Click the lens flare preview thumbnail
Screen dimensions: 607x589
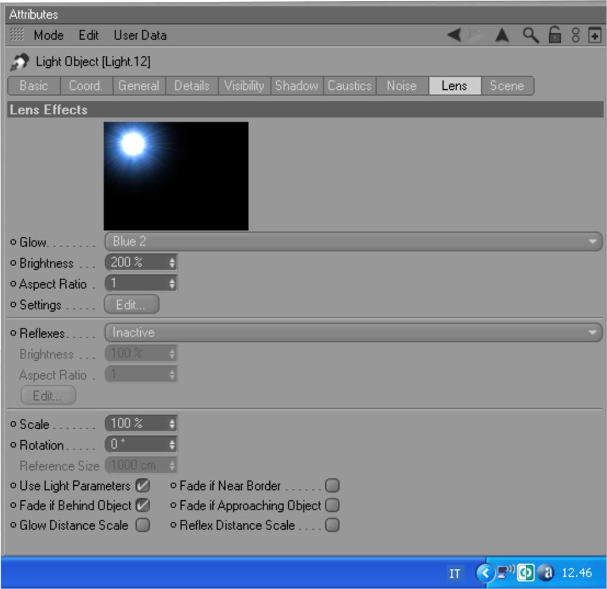[x=176, y=176]
